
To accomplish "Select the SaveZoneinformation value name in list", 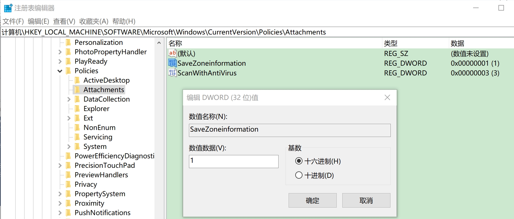I will tap(212, 63).
